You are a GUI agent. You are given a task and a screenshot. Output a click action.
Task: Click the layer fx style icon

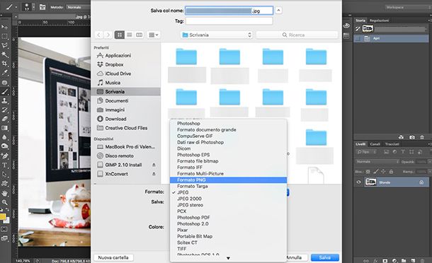pyautogui.click(x=375, y=260)
